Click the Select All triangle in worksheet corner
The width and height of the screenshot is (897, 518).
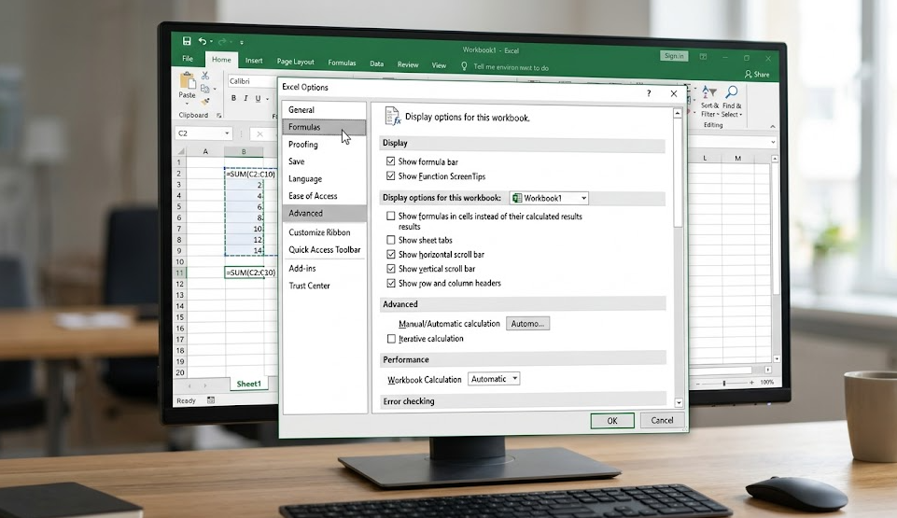click(x=181, y=151)
